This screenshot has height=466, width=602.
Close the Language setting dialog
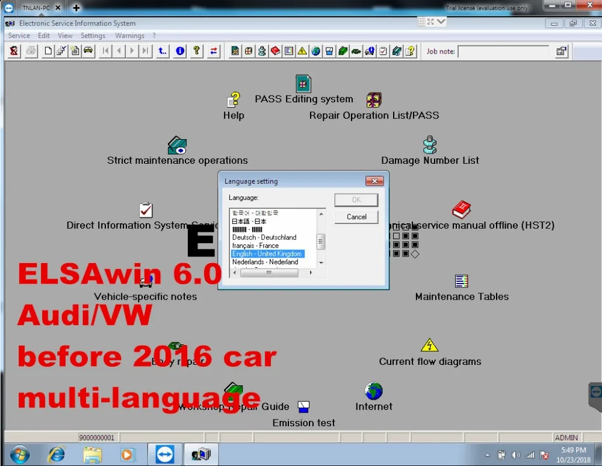(374, 181)
